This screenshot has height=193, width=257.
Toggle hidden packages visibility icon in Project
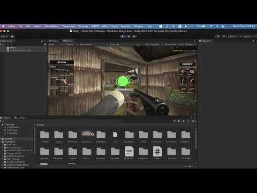click(193, 121)
